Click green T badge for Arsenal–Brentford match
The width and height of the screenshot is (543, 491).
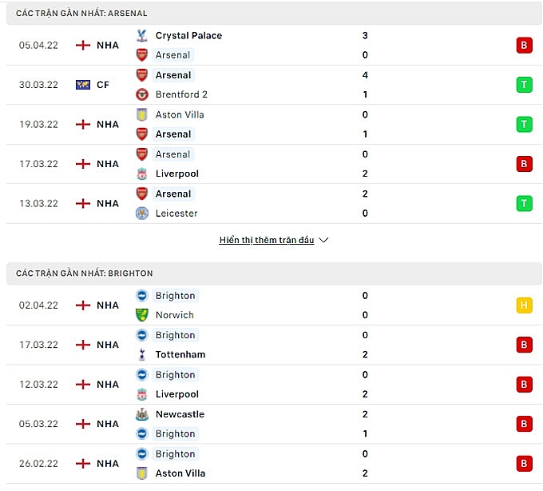(x=524, y=85)
